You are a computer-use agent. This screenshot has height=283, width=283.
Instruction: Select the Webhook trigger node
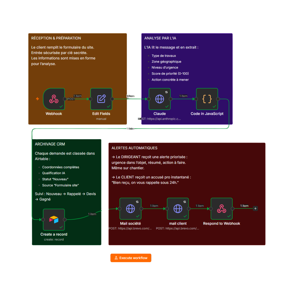[54, 99]
